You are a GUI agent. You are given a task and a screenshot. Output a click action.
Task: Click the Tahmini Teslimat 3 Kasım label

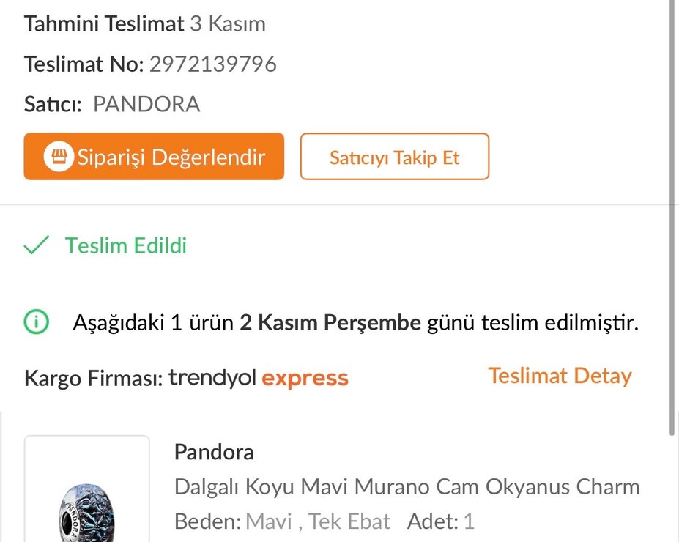[x=144, y=23]
